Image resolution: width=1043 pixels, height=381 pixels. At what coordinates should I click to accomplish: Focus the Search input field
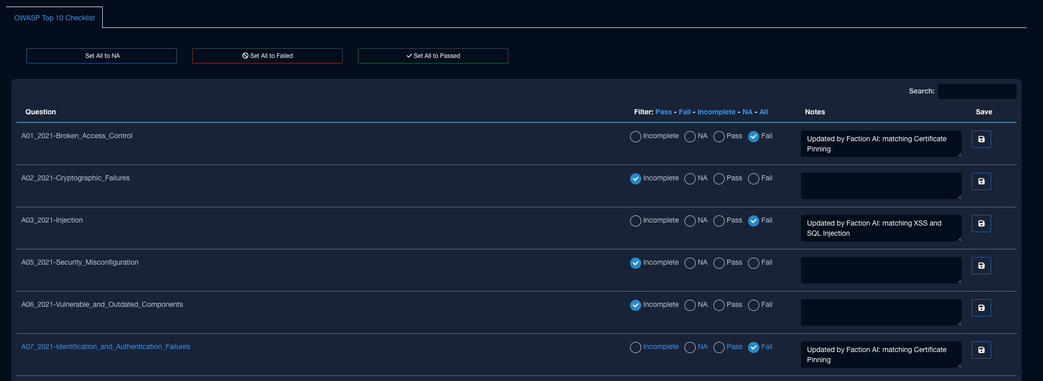click(976, 91)
